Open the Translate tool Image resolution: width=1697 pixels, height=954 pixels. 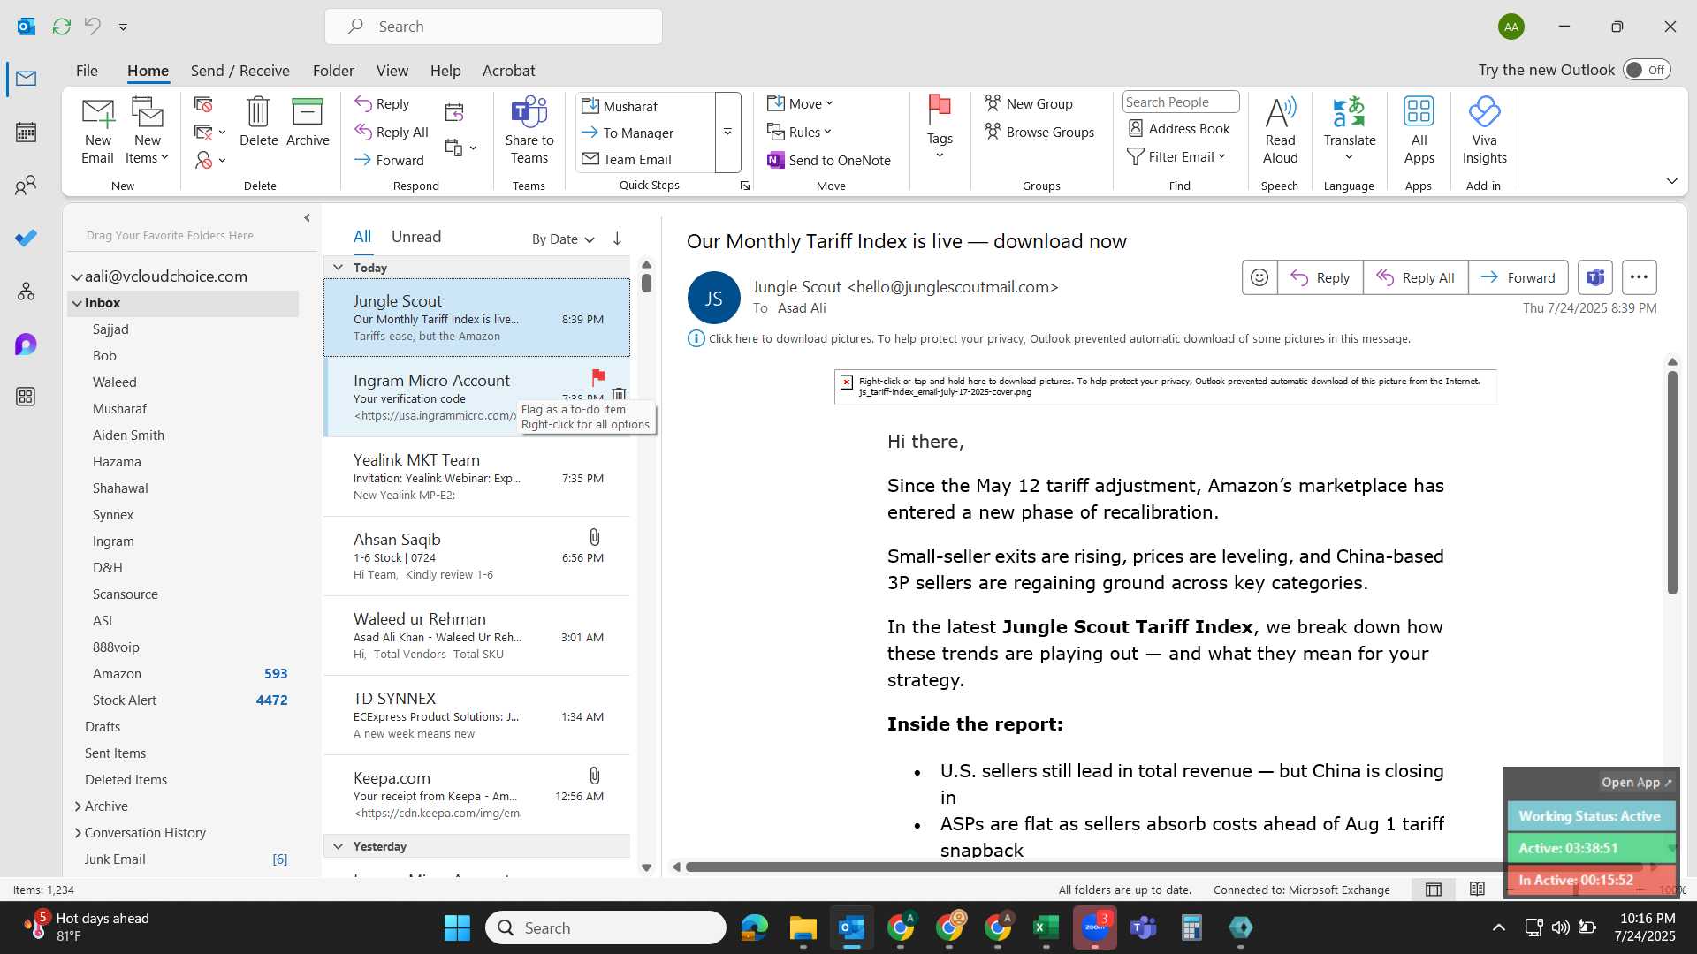point(1350,129)
